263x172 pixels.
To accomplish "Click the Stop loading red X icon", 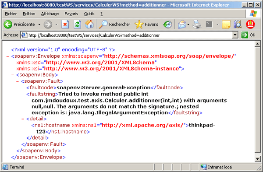I will point(65,25).
